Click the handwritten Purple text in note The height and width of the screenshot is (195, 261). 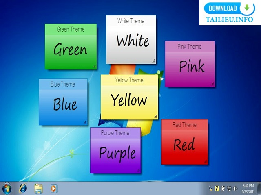tap(117, 154)
